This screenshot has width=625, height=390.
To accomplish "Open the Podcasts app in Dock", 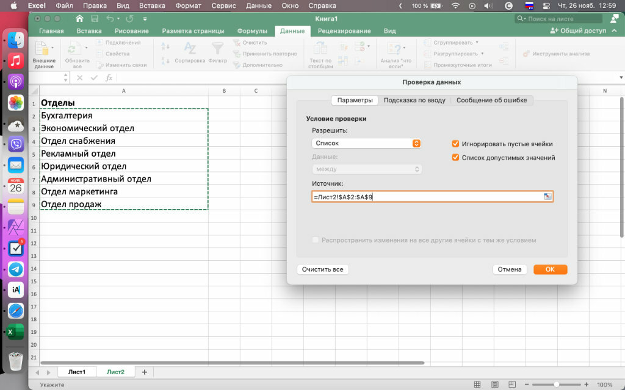I will pyautogui.click(x=16, y=82).
